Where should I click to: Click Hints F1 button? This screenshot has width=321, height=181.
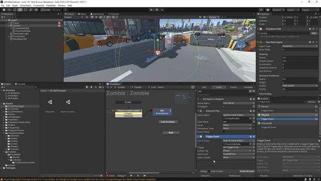(205, 176)
